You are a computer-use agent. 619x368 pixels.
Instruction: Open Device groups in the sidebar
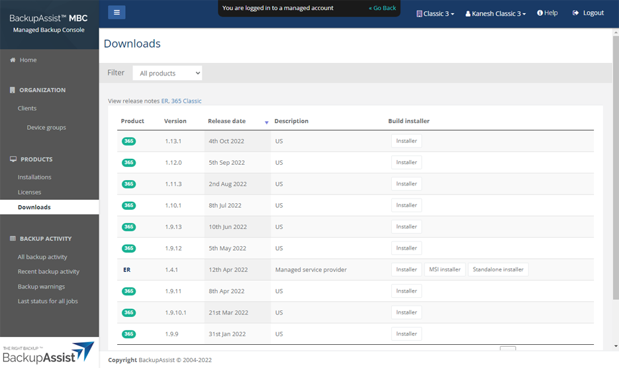[46, 128]
